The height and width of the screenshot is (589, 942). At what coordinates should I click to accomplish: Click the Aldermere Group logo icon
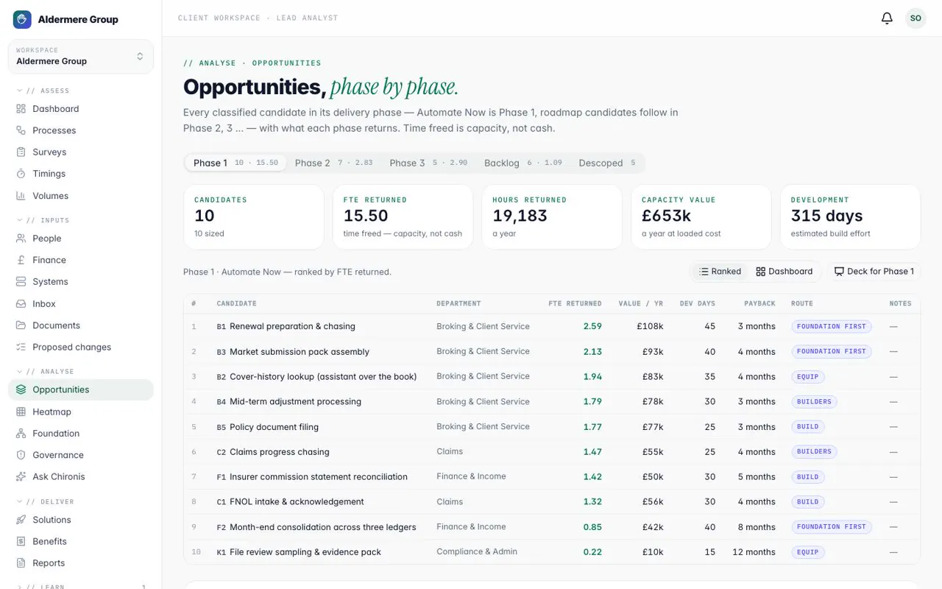(22, 19)
